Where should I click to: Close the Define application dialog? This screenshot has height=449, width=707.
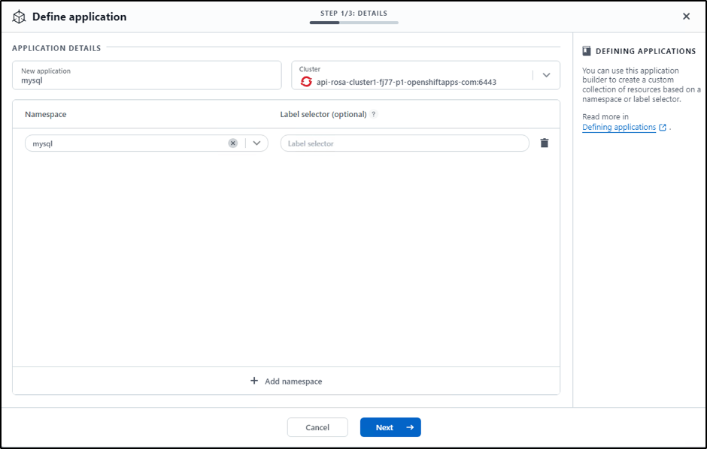686,17
